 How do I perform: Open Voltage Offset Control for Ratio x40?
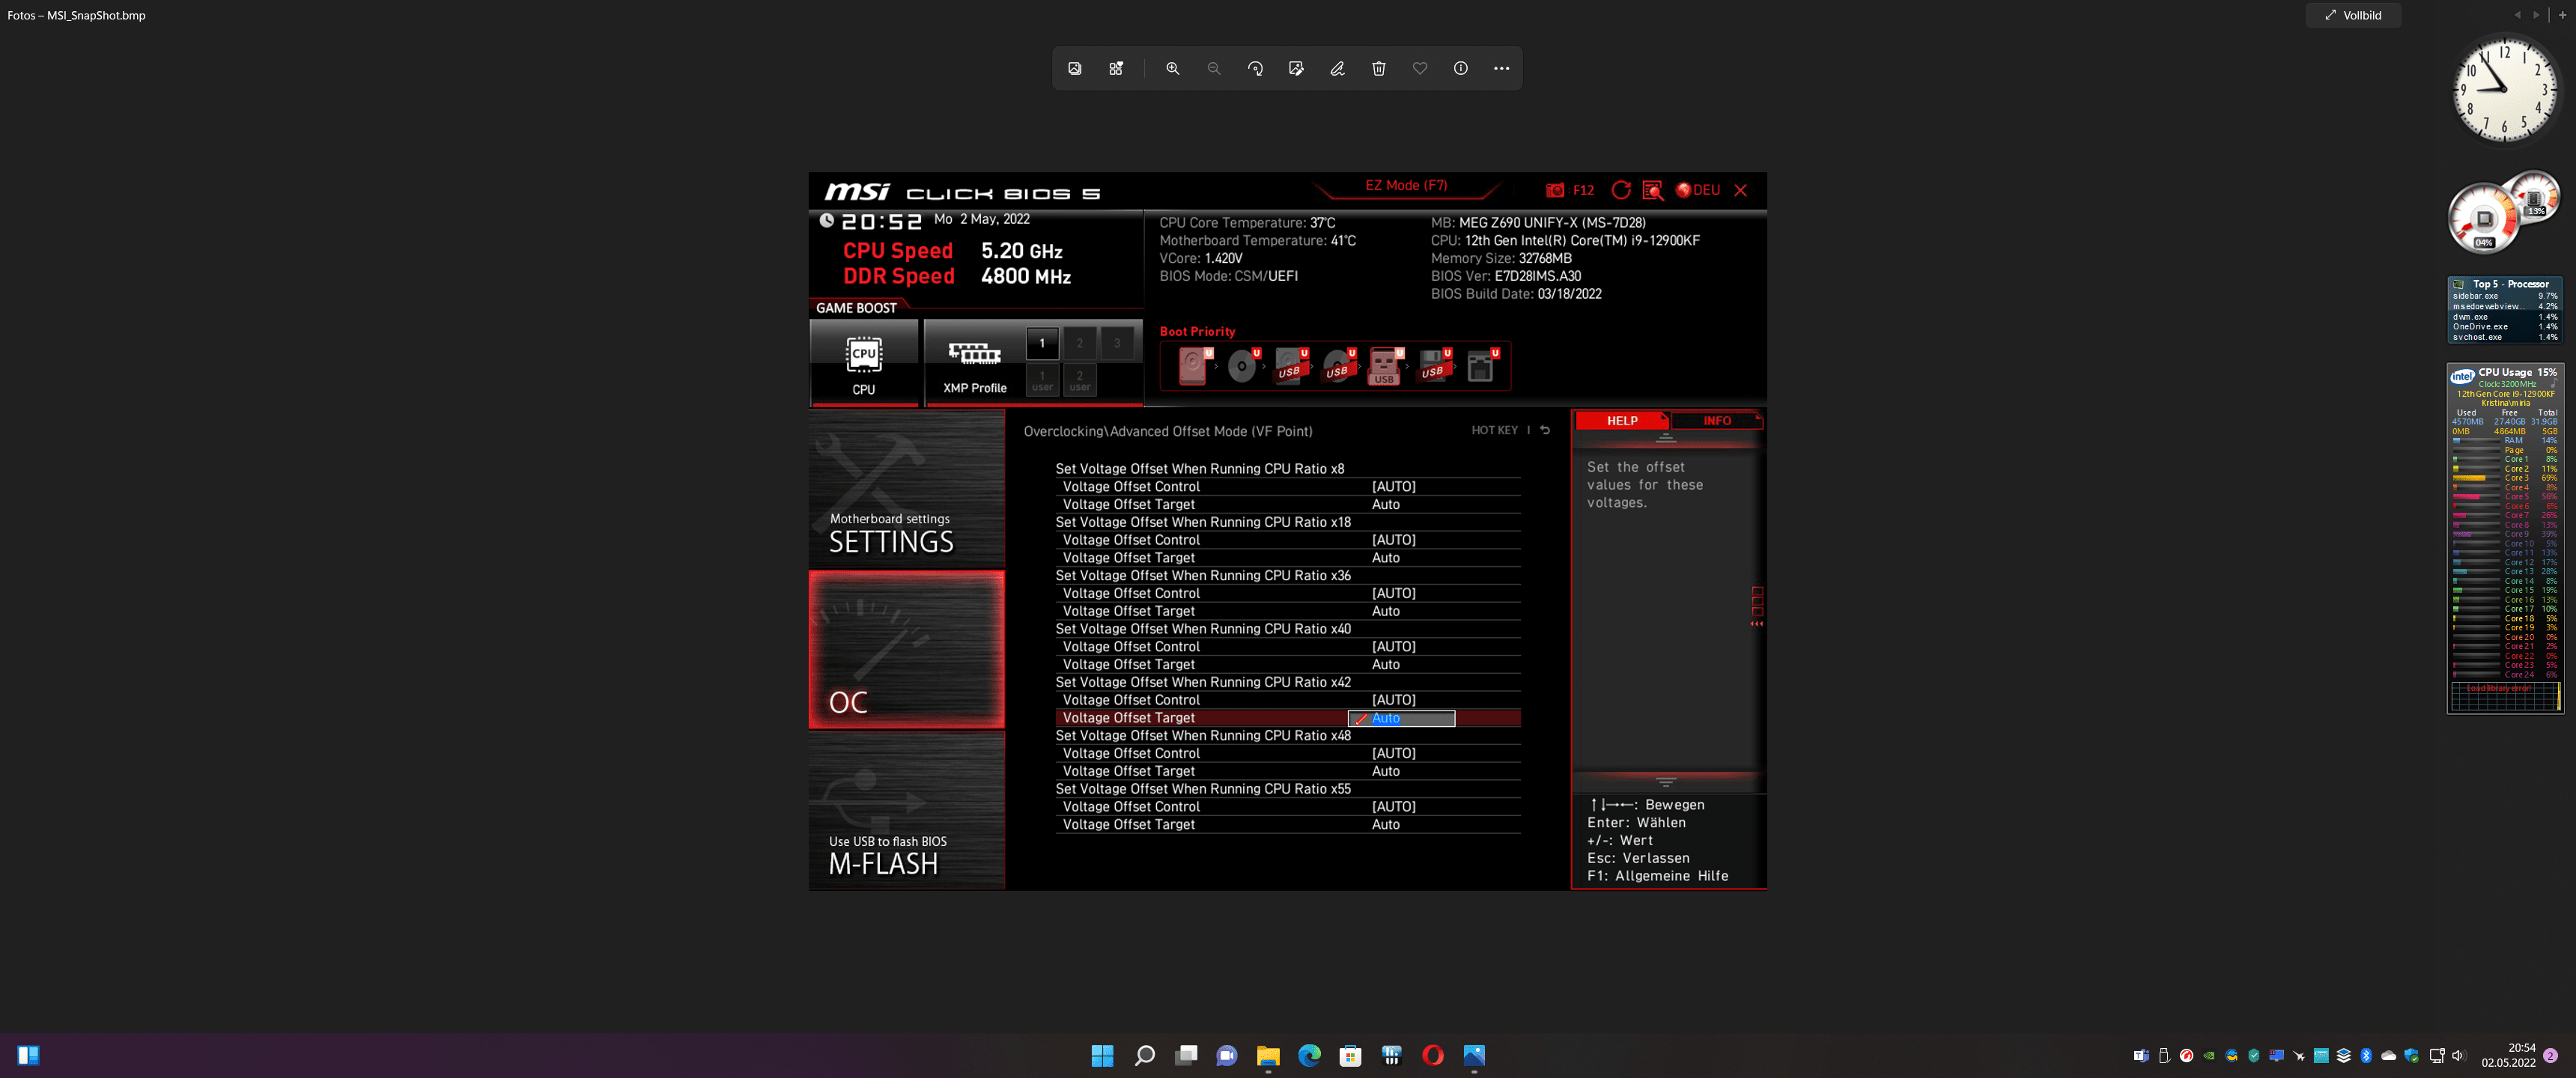click(x=1288, y=647)
